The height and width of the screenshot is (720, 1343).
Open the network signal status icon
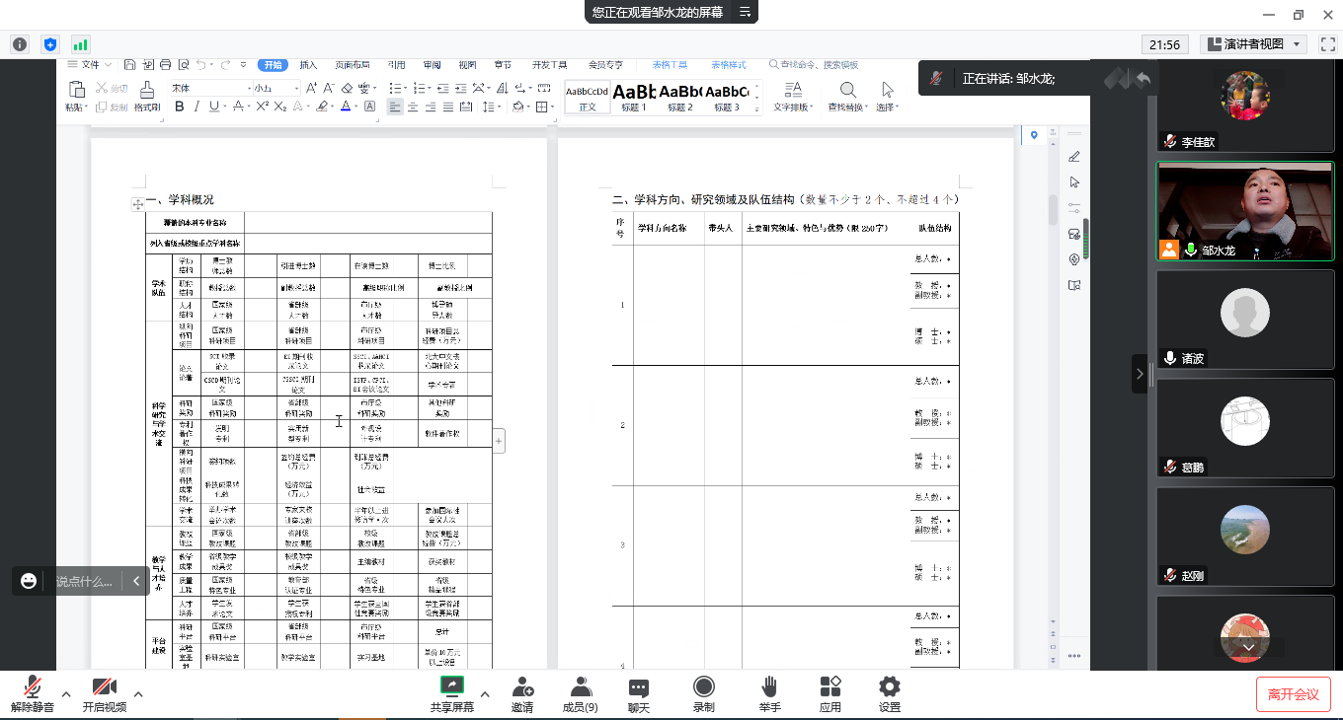coord(80,44)
